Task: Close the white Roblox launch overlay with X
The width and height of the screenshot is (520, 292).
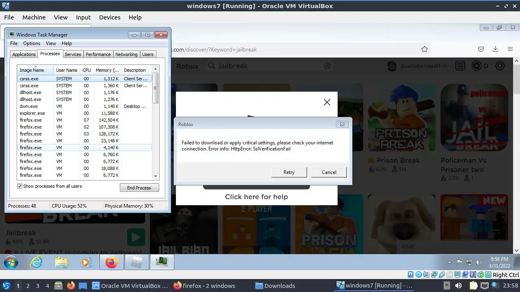Action: (x=327, y=102)
